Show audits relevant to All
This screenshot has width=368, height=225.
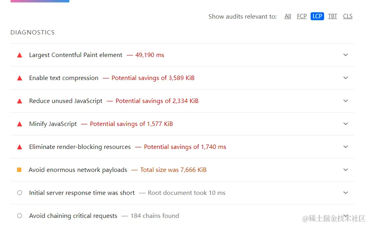(288, 16)
